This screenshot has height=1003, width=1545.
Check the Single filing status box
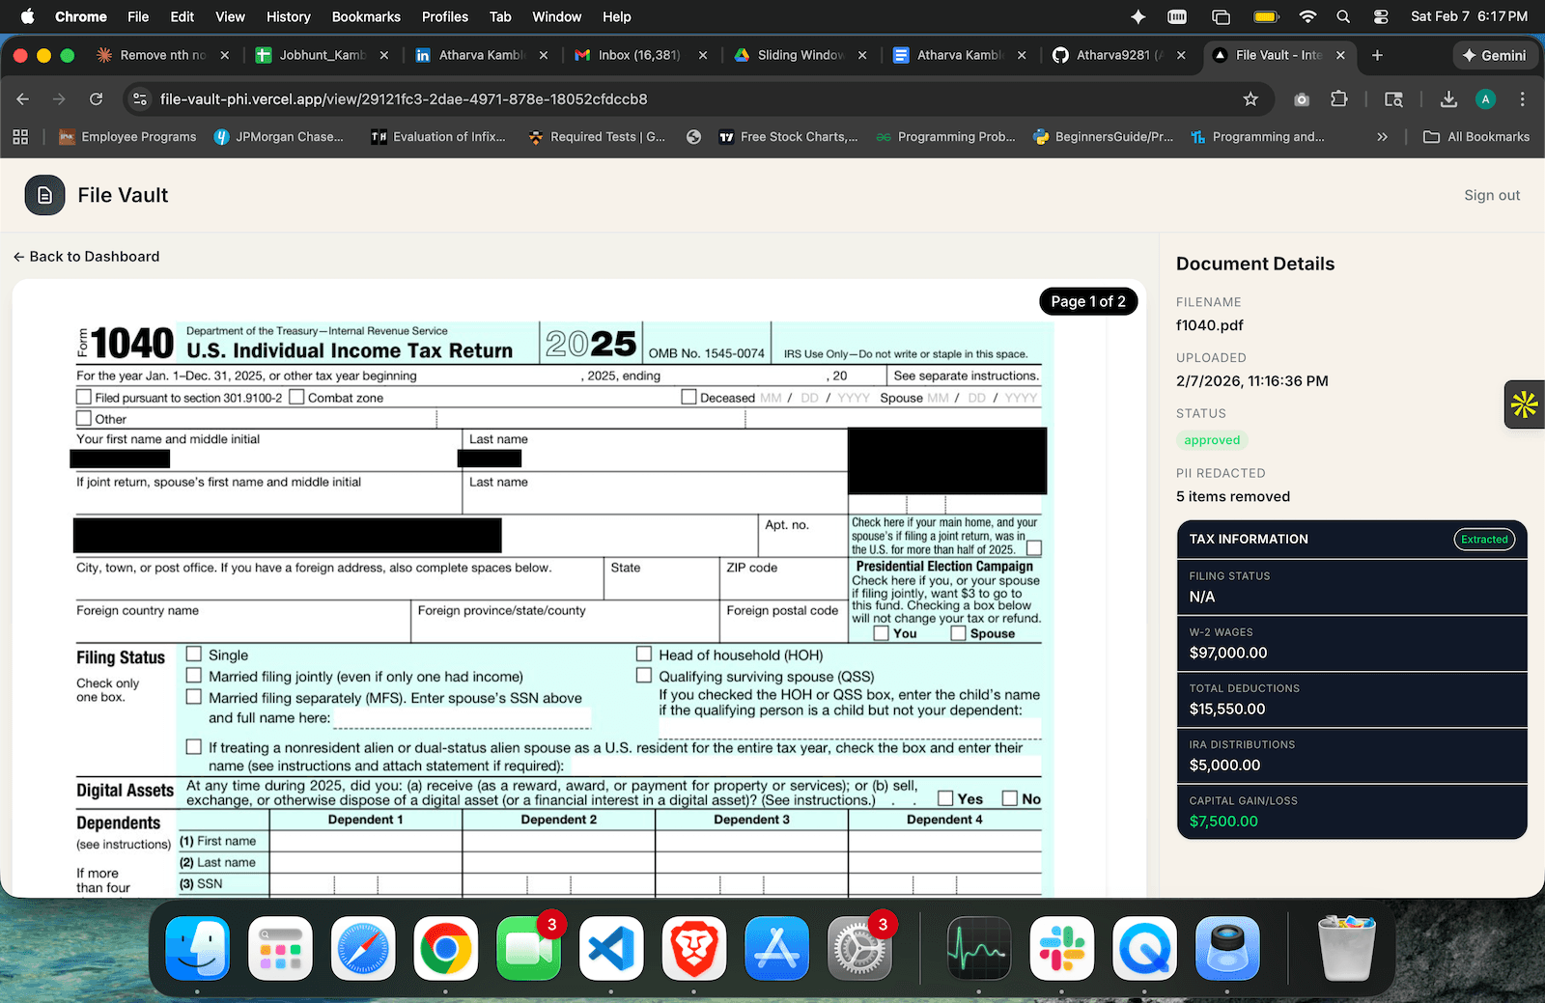pos(193,655)
